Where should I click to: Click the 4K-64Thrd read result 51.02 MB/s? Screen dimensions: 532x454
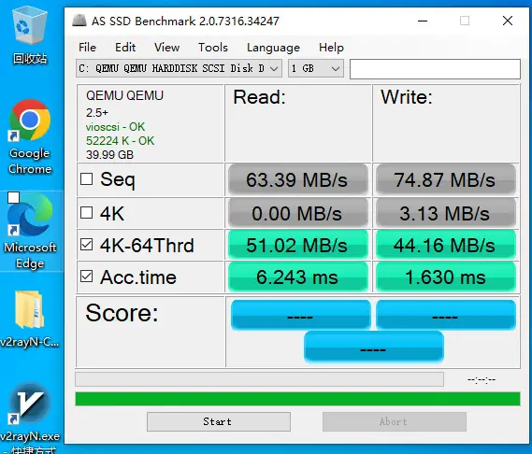297,245
